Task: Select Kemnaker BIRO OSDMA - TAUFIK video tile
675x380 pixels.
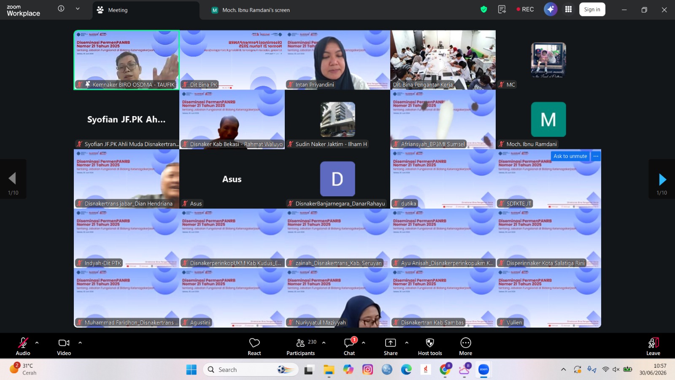Action: tap(127, 60)
